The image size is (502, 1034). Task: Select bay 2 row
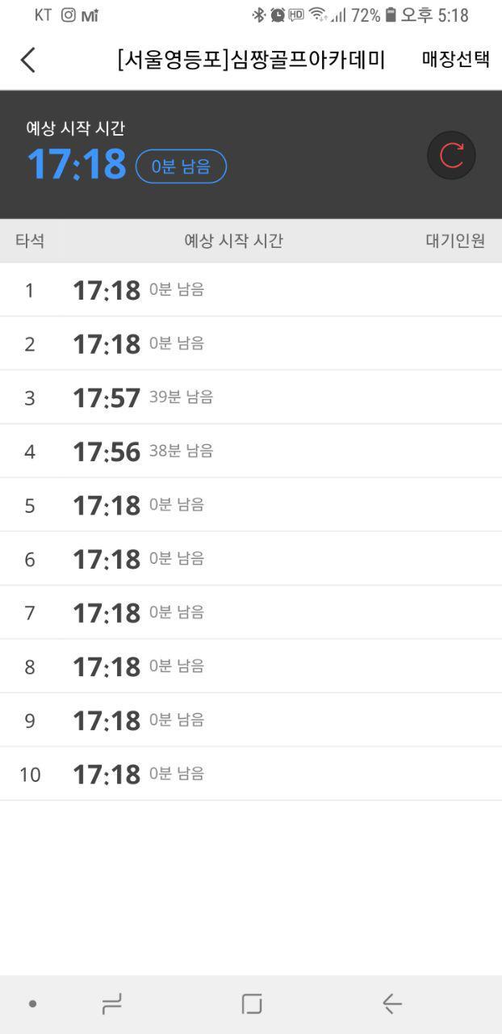[x=251, y=344]
